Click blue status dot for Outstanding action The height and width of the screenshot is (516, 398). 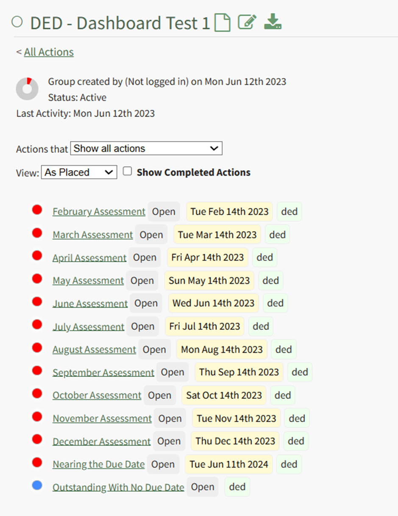click(x=37, y=485)
